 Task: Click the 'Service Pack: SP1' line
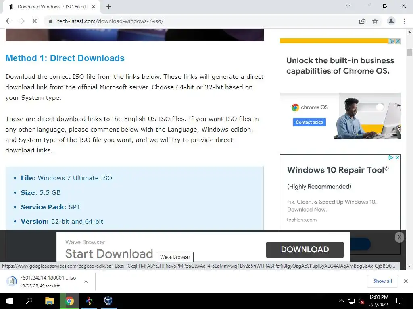tap(50, 207)
